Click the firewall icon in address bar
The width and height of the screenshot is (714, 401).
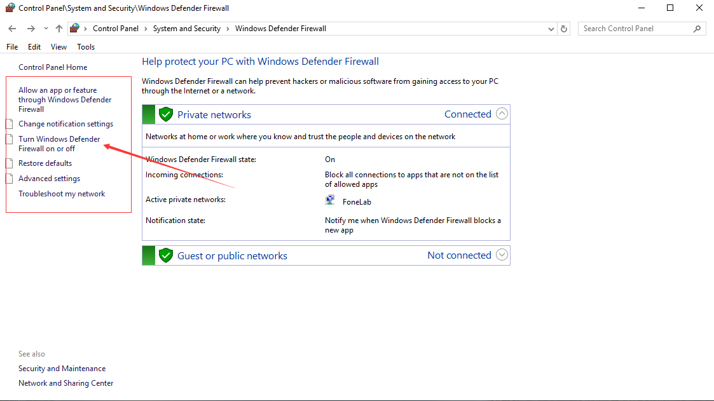click(x=74, y=28)
